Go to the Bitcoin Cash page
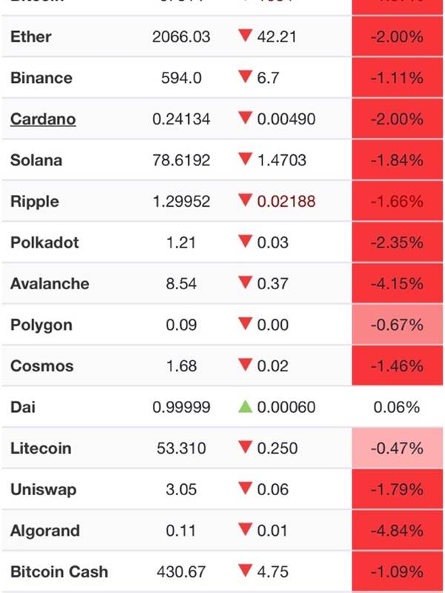The image size is (445, 593). (59, 572)
